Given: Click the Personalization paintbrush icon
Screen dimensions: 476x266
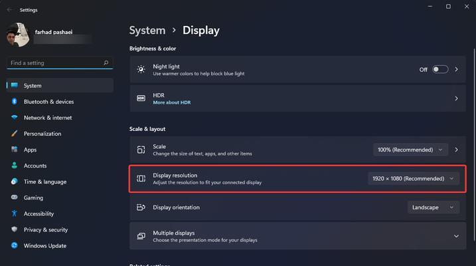Looking at the screenshot, I should pyautogui.click(x=14, y=134).
